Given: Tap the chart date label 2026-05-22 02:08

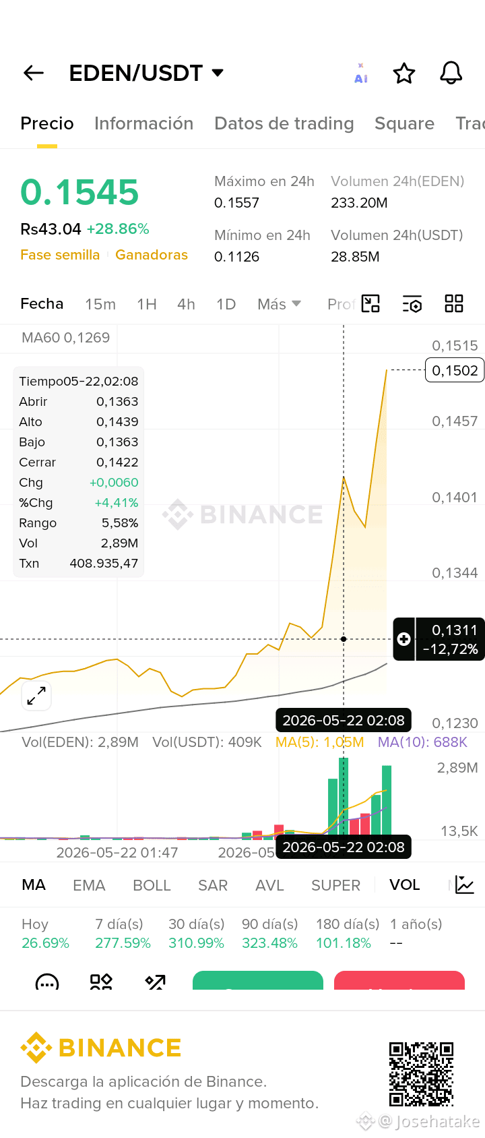Looking at the screenshot, I should pos(344,720).
